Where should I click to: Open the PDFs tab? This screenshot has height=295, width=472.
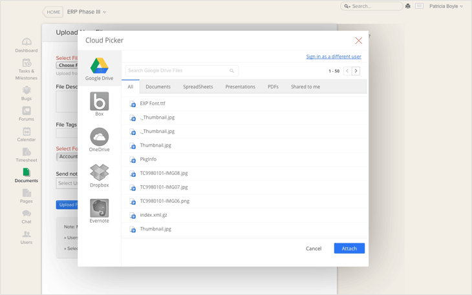click(x=273, y=86)
